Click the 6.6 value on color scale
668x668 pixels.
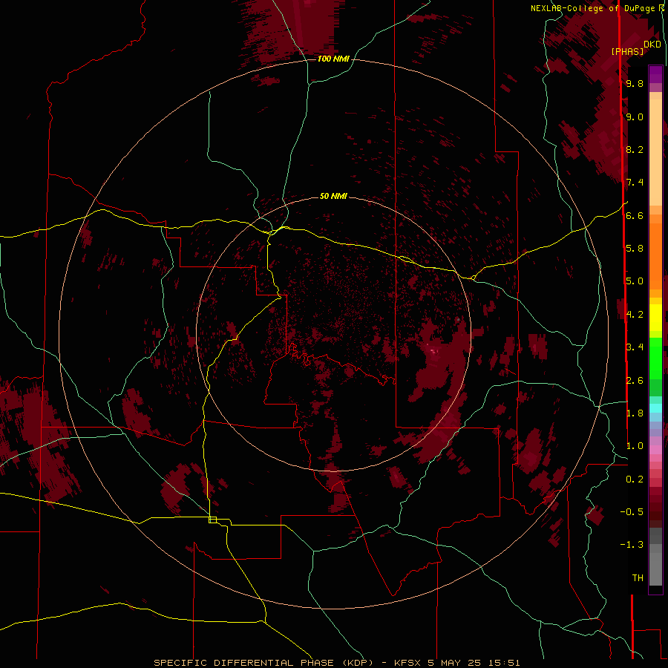(x=635, y=215)
